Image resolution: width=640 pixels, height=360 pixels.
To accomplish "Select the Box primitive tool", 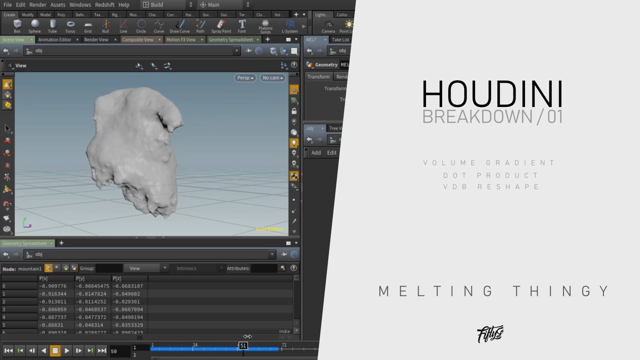I will point(17,26).
